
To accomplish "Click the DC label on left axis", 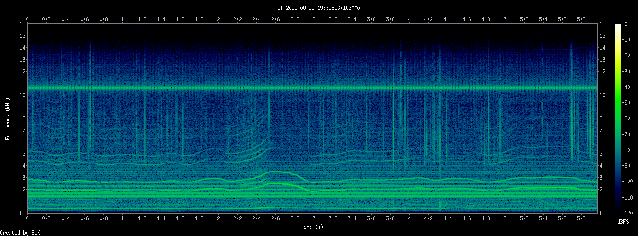I will pos(22,213).
